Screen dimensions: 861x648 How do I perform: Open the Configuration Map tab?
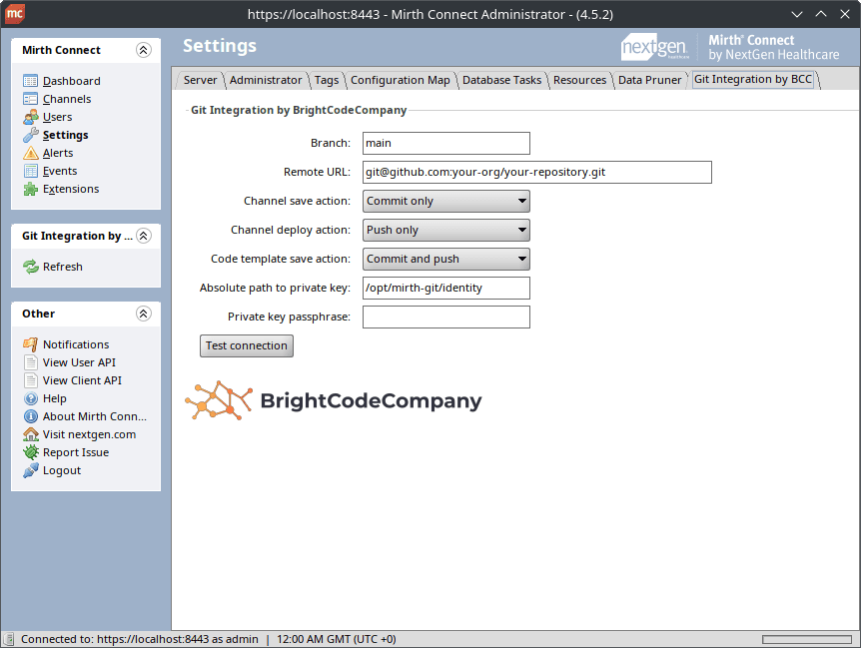pos(401,79)
